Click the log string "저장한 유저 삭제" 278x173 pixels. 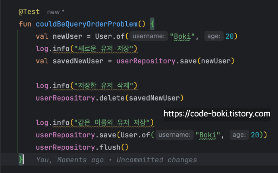tap(104, 86)
